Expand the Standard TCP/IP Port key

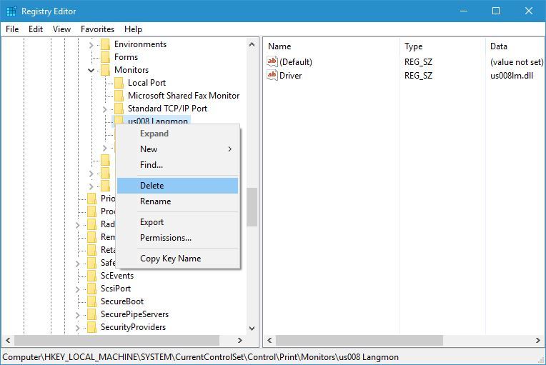click(104, 109)
